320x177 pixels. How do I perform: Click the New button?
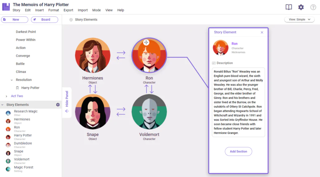[x=15, y=19]
